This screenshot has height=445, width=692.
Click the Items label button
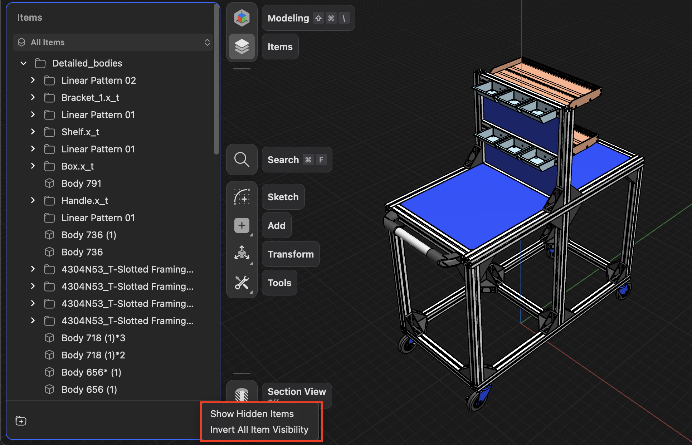click(280, 47)
